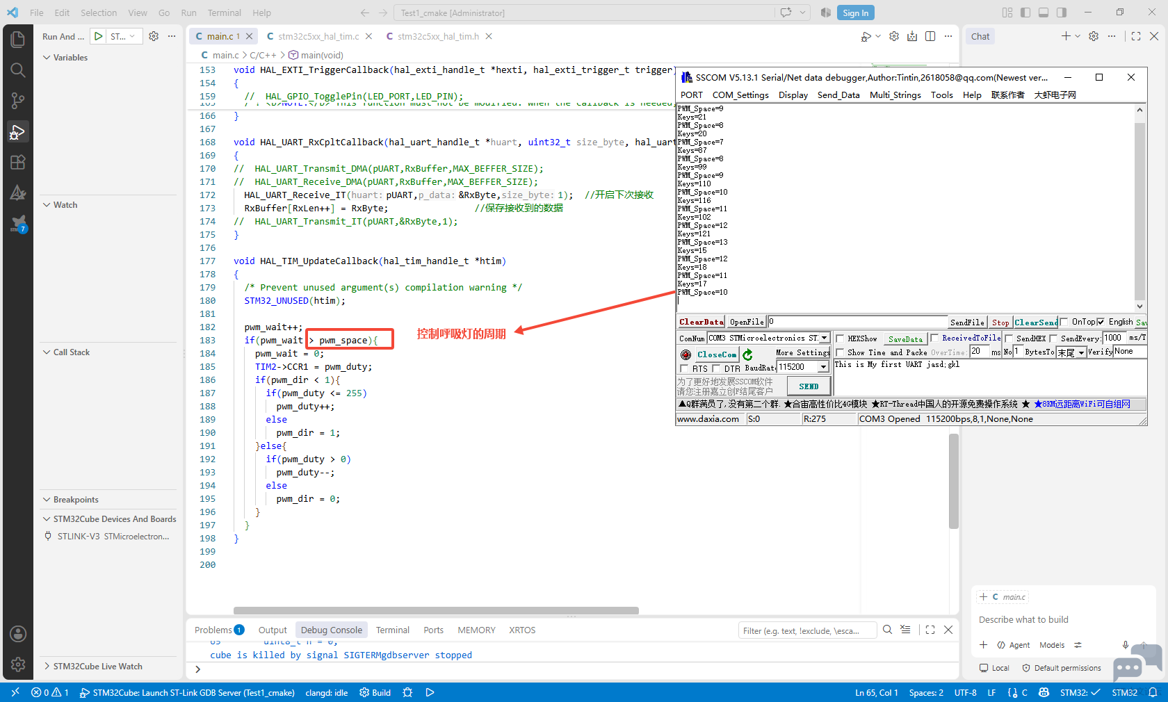The width and height of the screenshot is (1168, 702).
Task: Toggle the DTR checkbox
Action: pyautogui.click(x=716, y=369)
